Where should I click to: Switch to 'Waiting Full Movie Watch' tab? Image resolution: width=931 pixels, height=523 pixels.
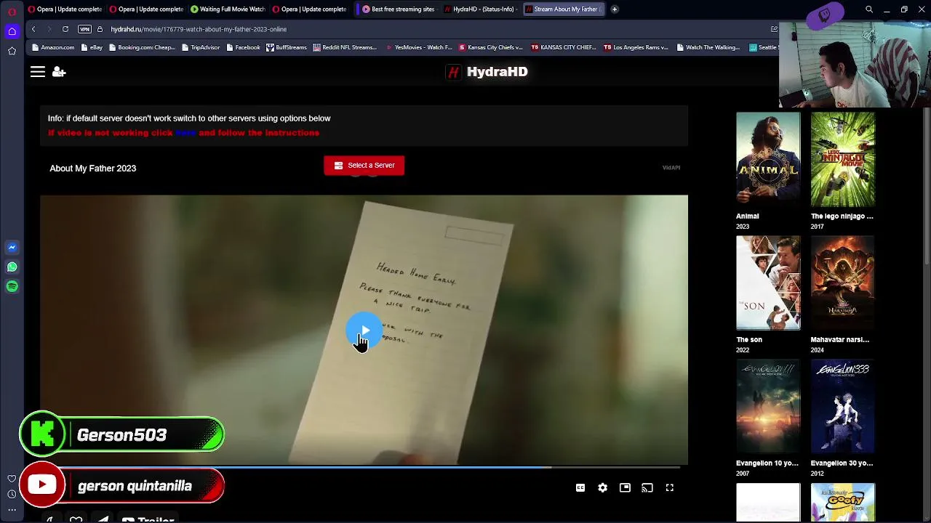tap(228, 9)
